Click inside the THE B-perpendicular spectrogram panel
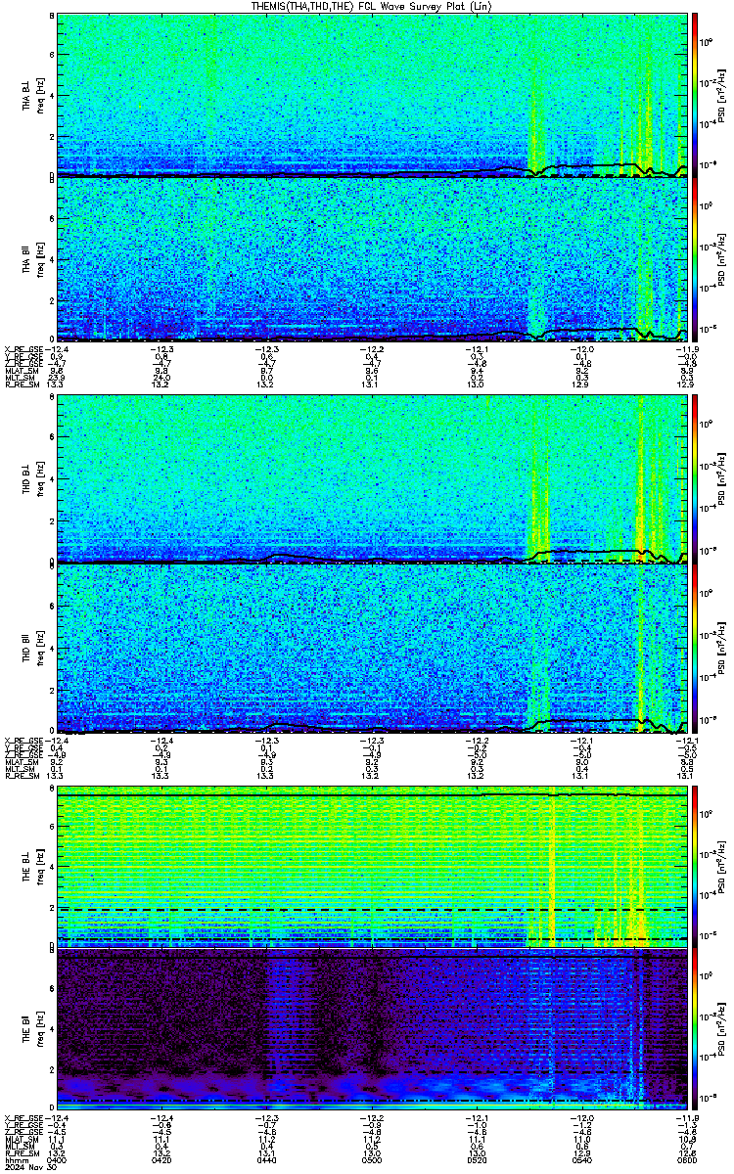734x1174 pixels. point(371,868)
